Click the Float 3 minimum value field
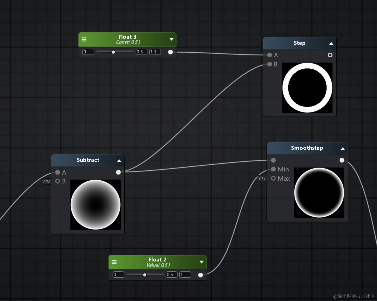 (x=88, y=52)
